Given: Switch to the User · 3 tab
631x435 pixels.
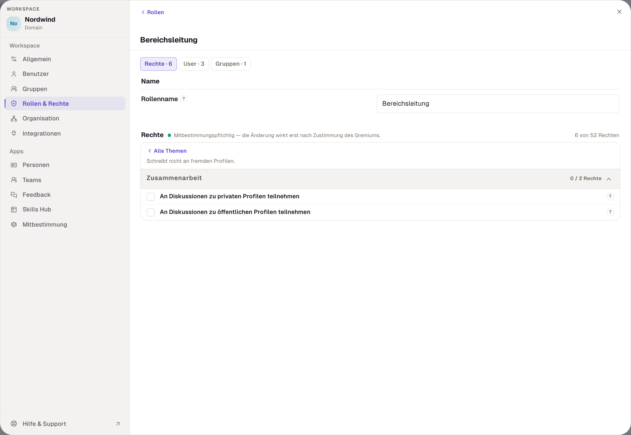Looking at the screenshot, I should pyautogui.click(x=194, y=64).
